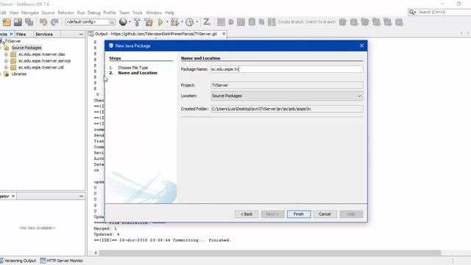
Task: Click the Created Folder path field
Action: pyautogui.click(x=286, y=109)
